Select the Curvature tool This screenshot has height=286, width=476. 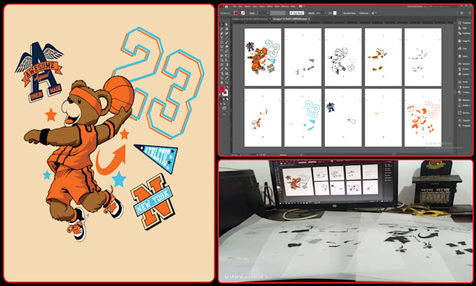[x=227, y=33]
